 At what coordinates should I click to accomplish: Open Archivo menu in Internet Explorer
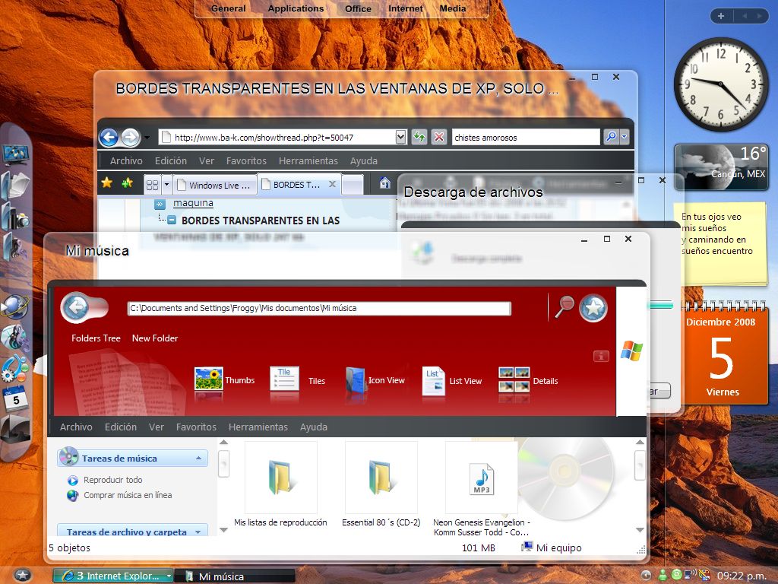pos(126,160)
